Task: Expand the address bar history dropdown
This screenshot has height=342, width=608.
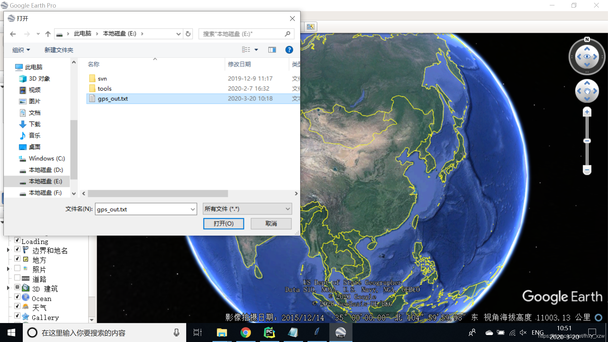Action: click(x=179, y=34)
